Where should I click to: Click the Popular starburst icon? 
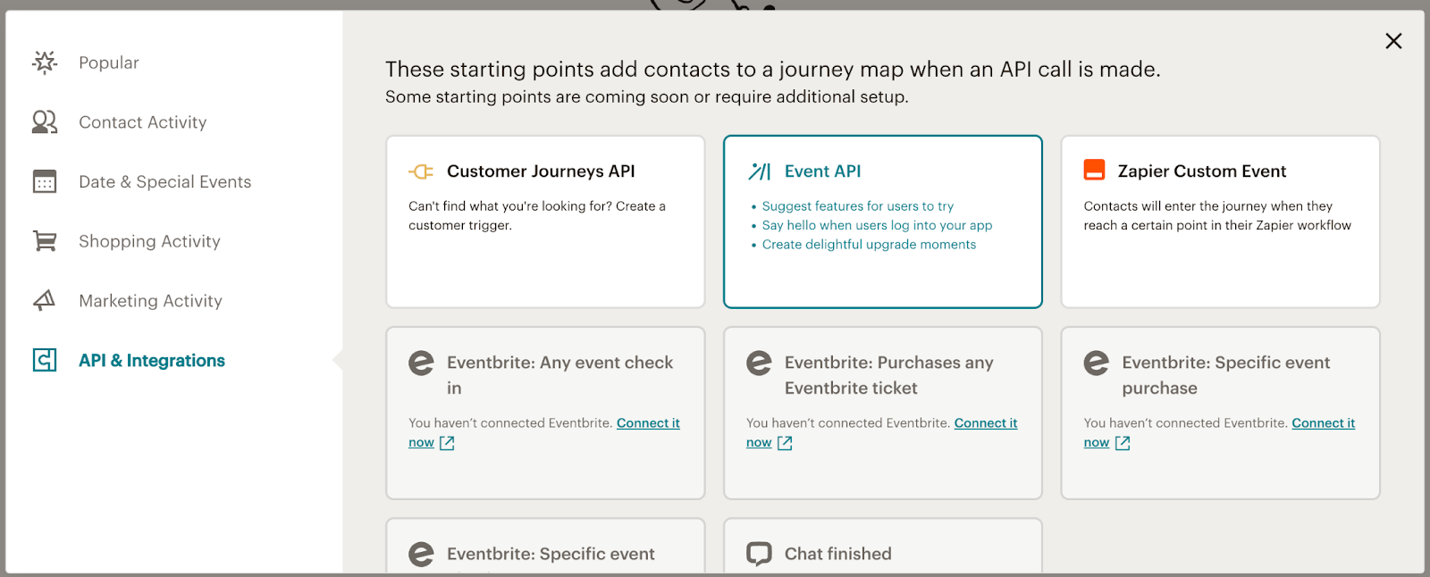45,63
